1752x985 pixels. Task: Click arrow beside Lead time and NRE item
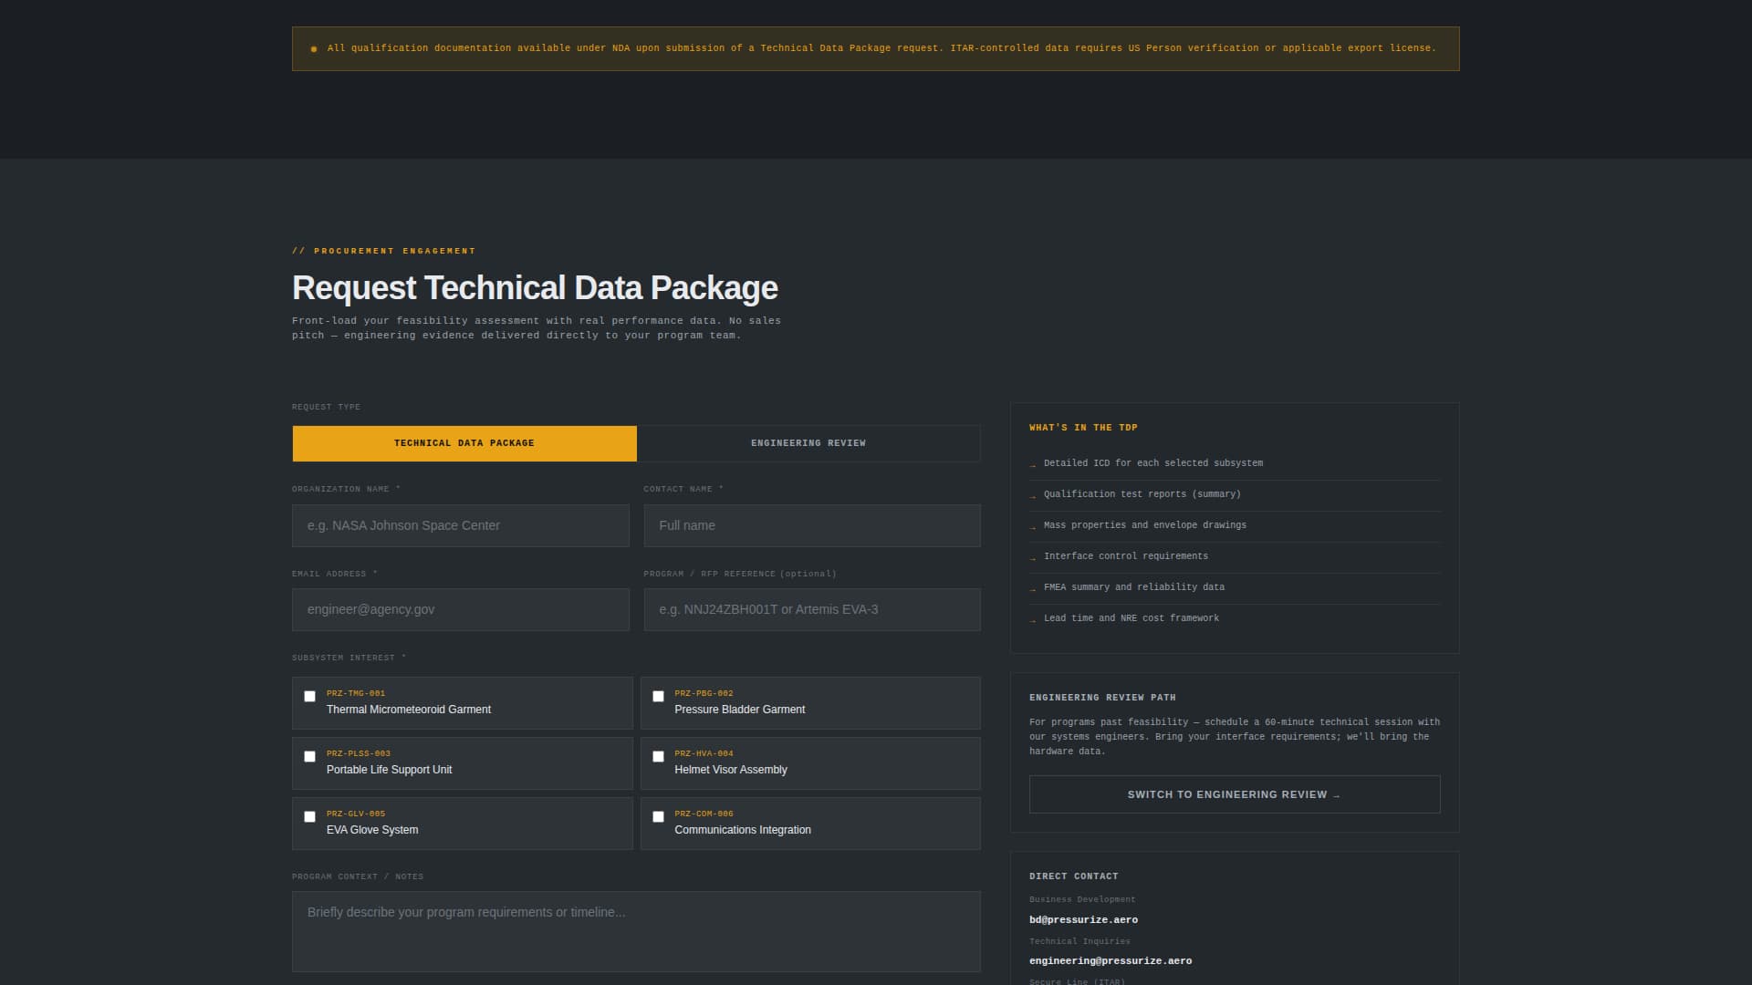[x=1033, y=620]
